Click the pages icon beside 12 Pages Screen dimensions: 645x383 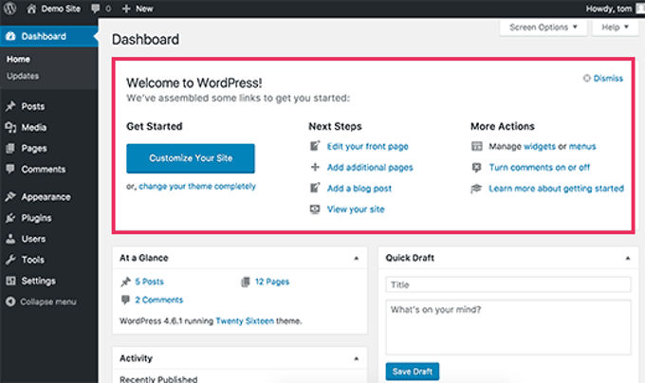click(x=245, y=282)
